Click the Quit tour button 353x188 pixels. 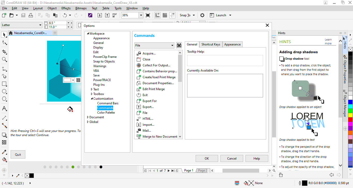[x=18, y=154]
